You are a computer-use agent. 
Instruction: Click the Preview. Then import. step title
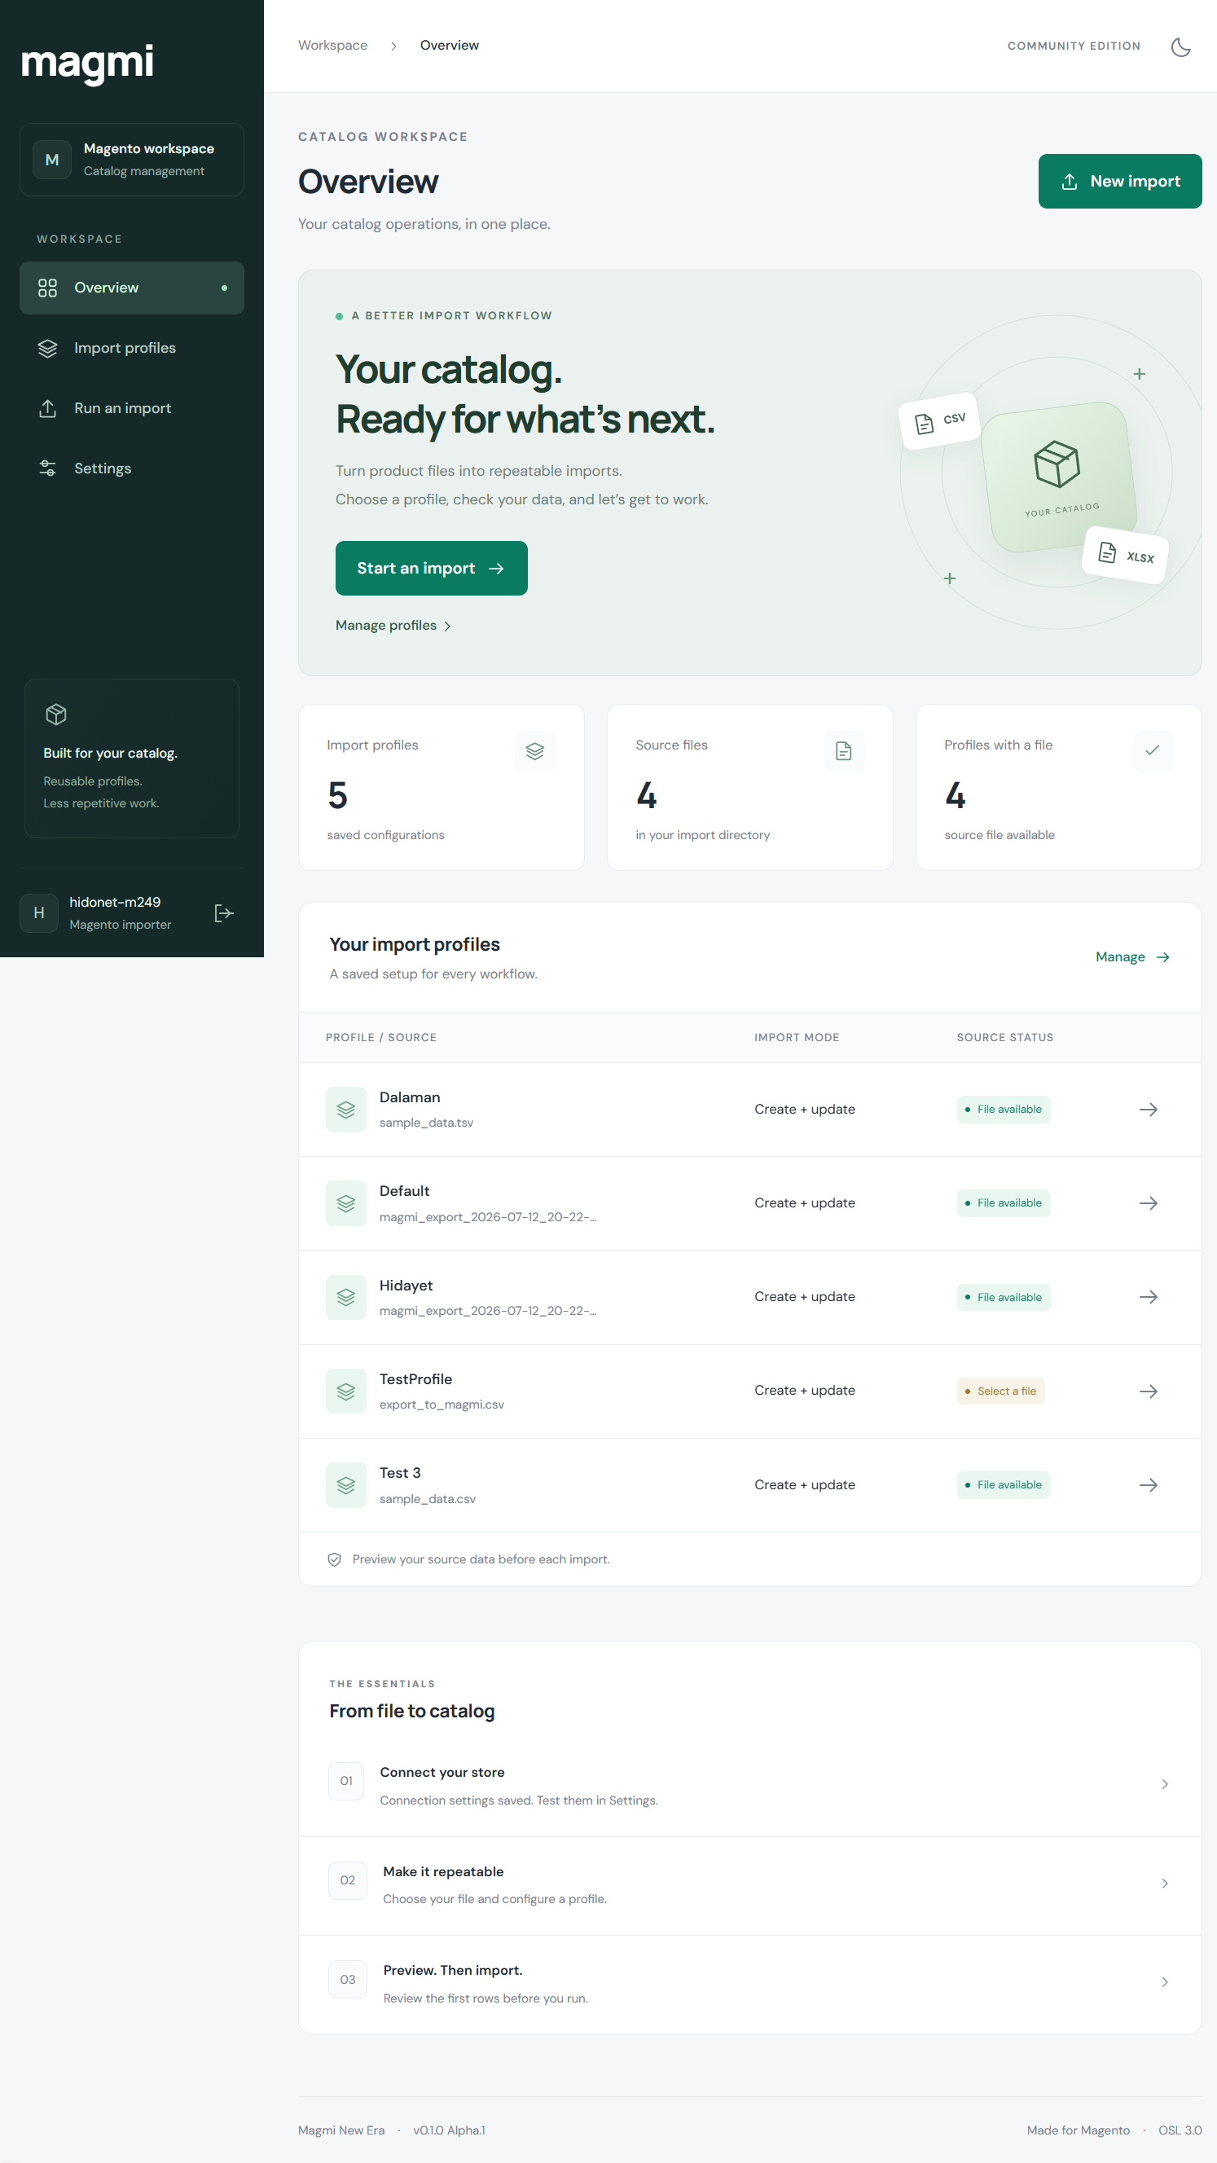pyautogui.click(x=452, y=1971)
